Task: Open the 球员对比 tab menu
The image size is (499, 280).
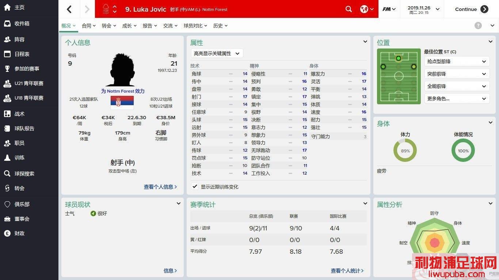Action: [195, 26]
